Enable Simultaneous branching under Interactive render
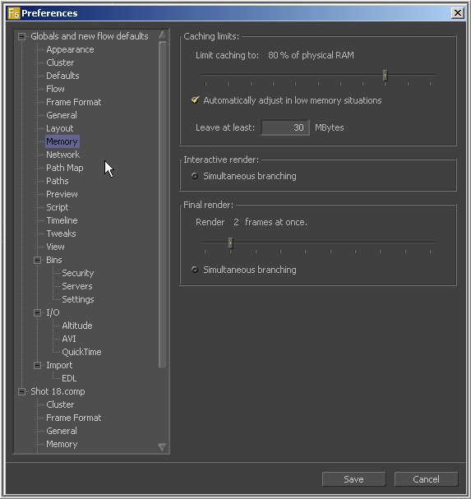471x499 pixels. pyautogui.click(x=195, y=176)
